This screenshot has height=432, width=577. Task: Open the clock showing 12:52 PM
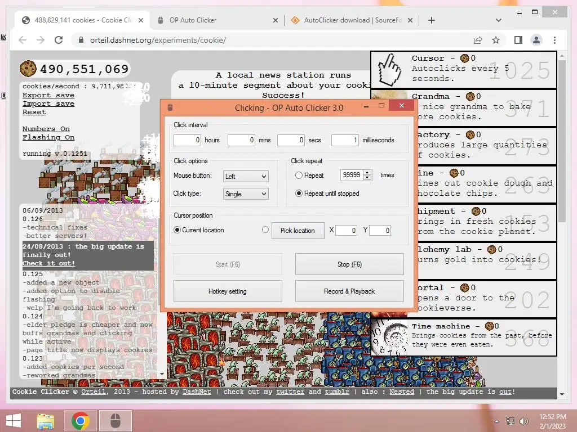552,421
